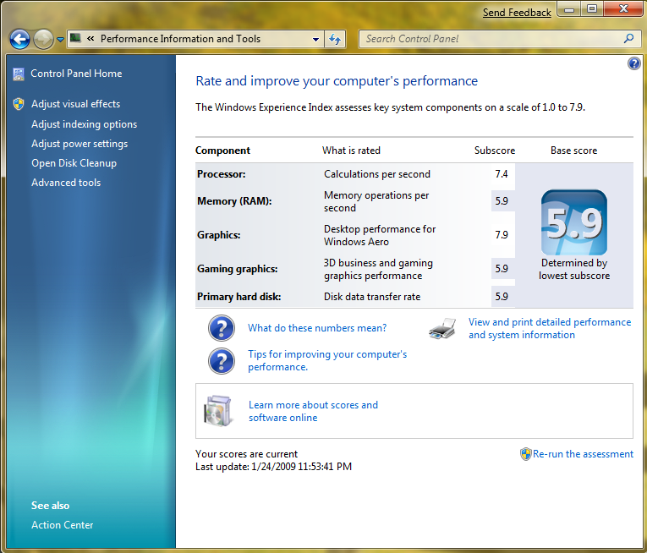Expand parent locations via double chevron in address bar
Image resolution: width=647 pixels, height=553 pixels.
[90, 39]
